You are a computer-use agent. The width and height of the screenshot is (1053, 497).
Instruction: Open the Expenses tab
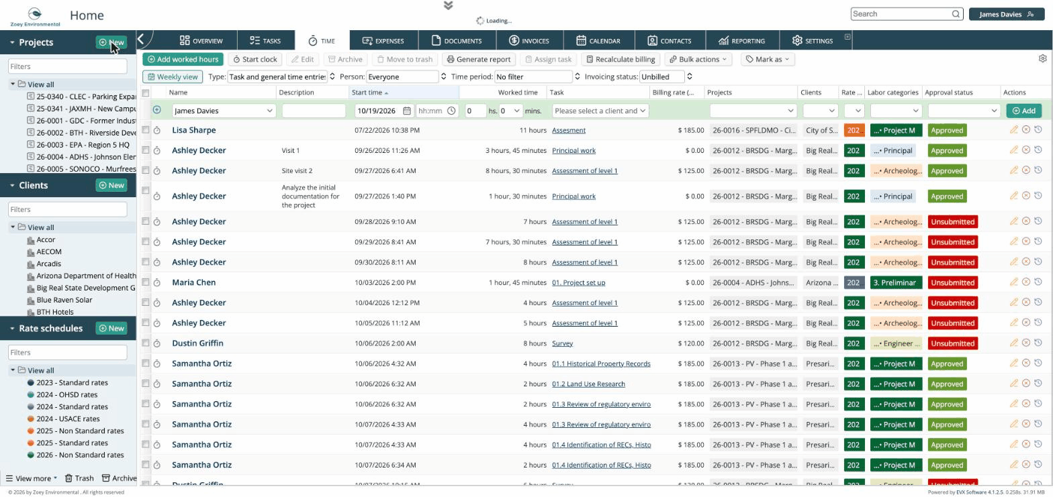tap(383, 41)
